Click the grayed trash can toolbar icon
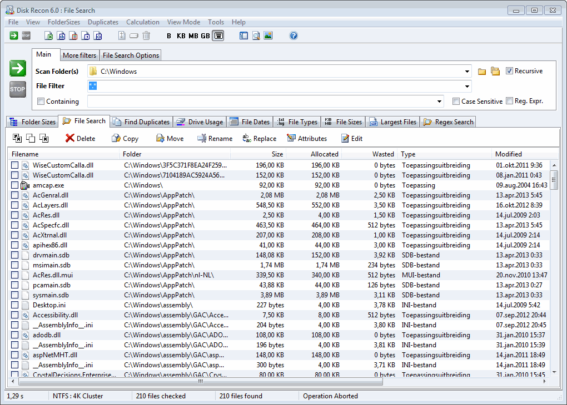This screenshot has height=405, width=567. point(146,36)
